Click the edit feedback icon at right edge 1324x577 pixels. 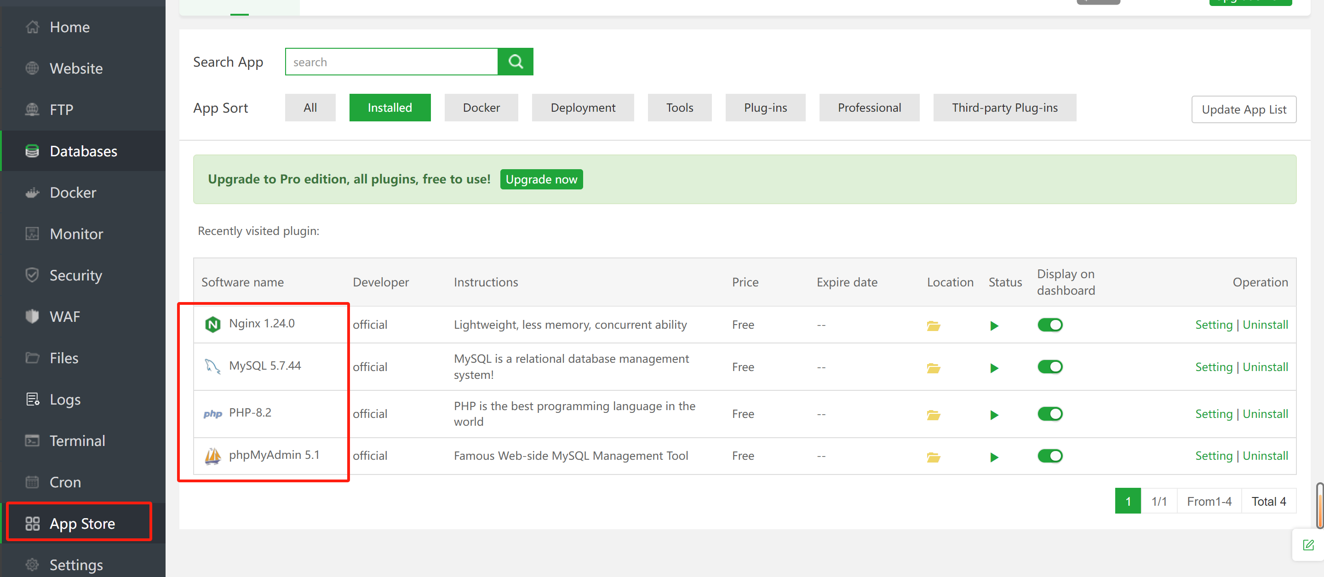pyautogui.click(x=1308, y=545)
